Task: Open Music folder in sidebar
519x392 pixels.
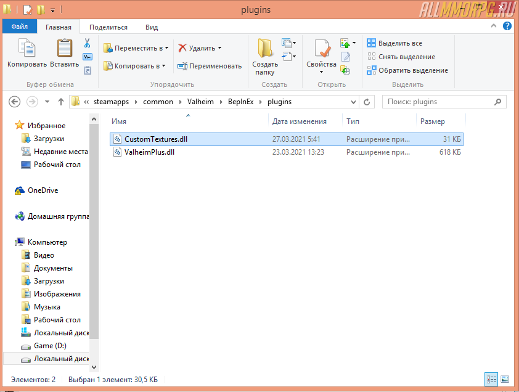Action: point(41,307)
